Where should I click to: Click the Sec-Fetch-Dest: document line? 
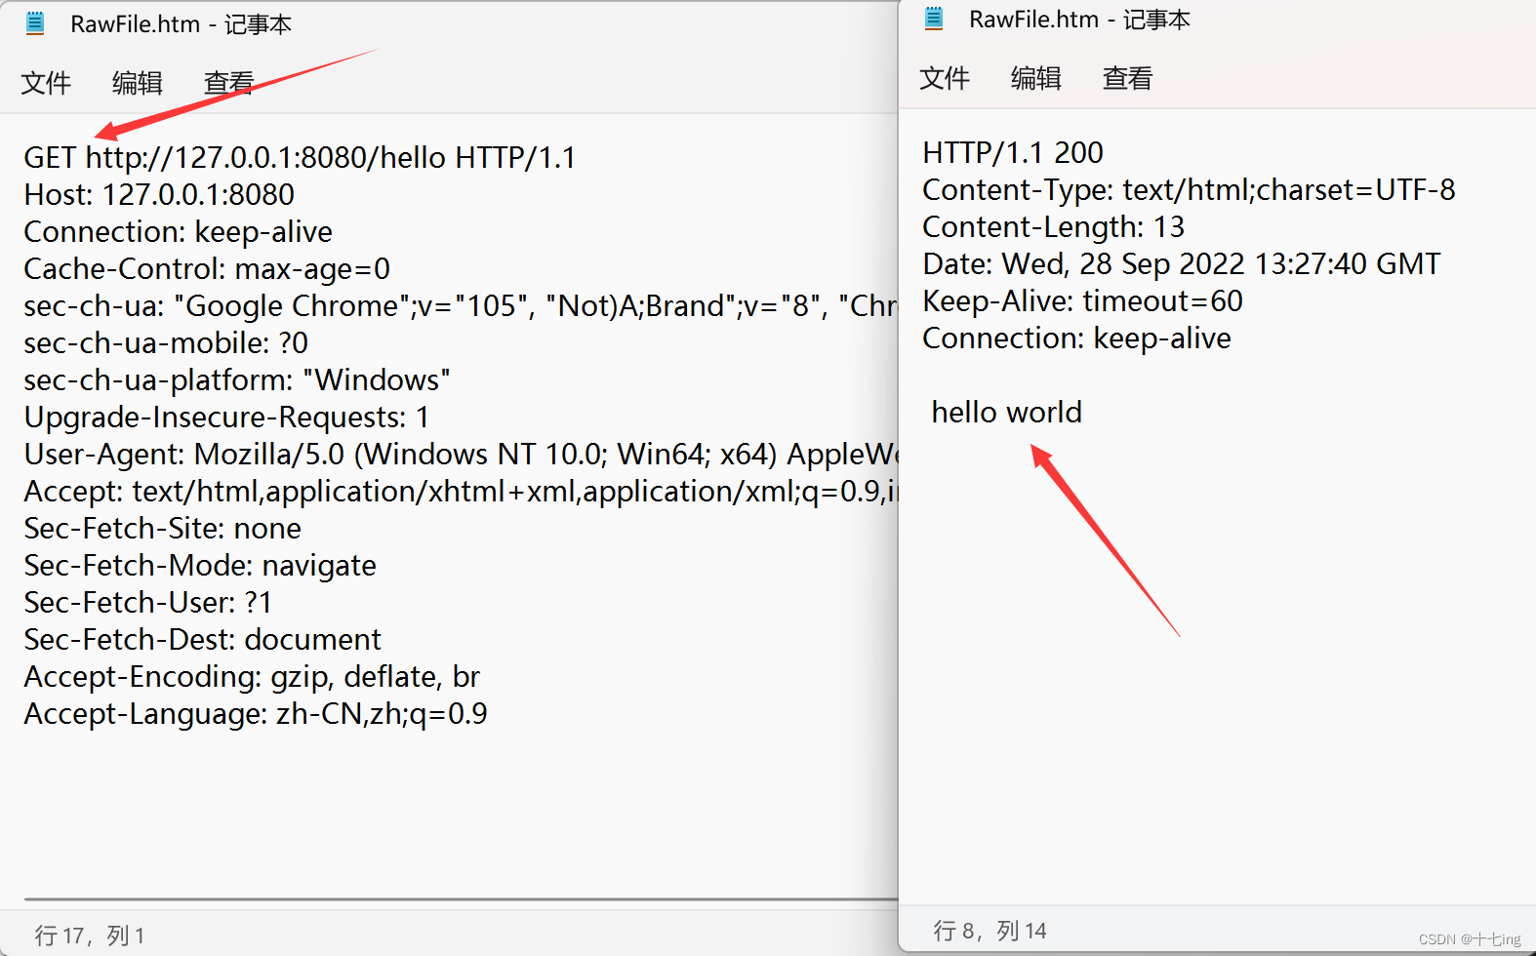[202, 640]
